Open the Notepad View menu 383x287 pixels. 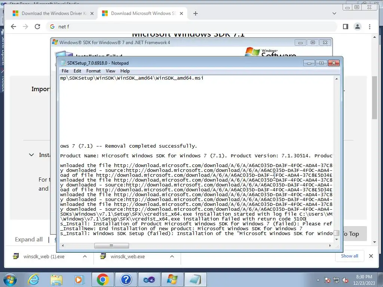110,71
